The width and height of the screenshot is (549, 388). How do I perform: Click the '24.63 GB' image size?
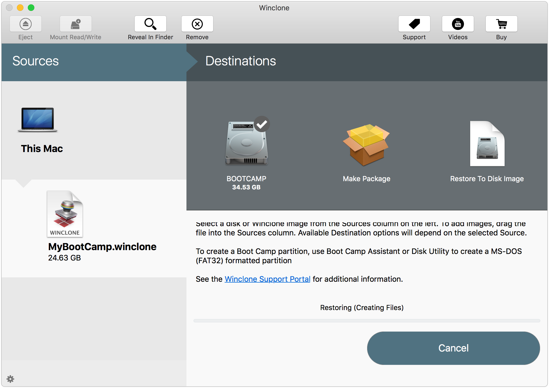tap(65, 258)
